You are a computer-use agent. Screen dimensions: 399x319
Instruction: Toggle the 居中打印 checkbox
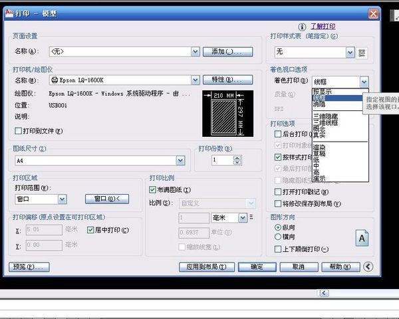(90, 230)
